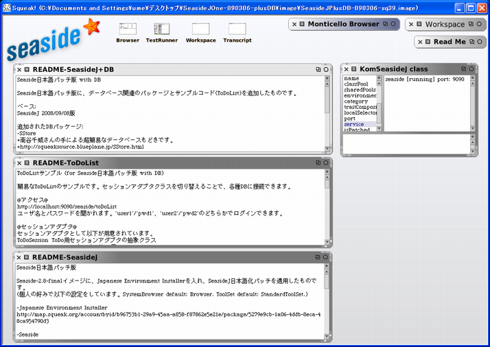Select 'service' in the field list
490x347 pixels.
[x=360, y=124]
